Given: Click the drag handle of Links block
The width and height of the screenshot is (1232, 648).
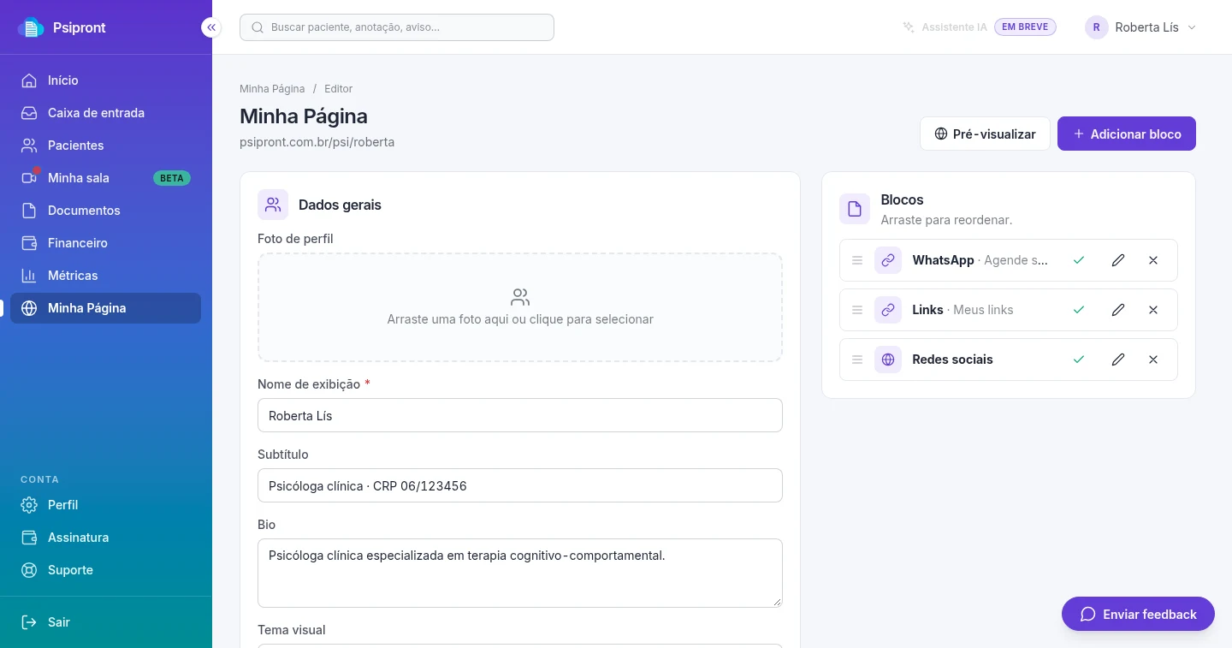Looking at the screenshot, I should pyautogui.click(x=857, y=310).
